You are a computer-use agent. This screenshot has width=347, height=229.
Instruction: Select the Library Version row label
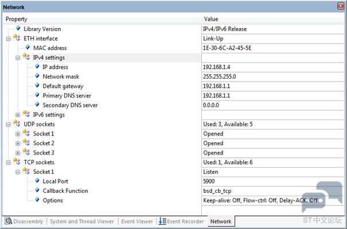pos(42,29)
